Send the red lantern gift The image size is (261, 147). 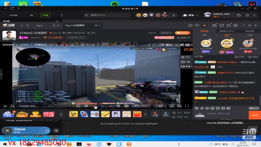(x=137, y=114)
